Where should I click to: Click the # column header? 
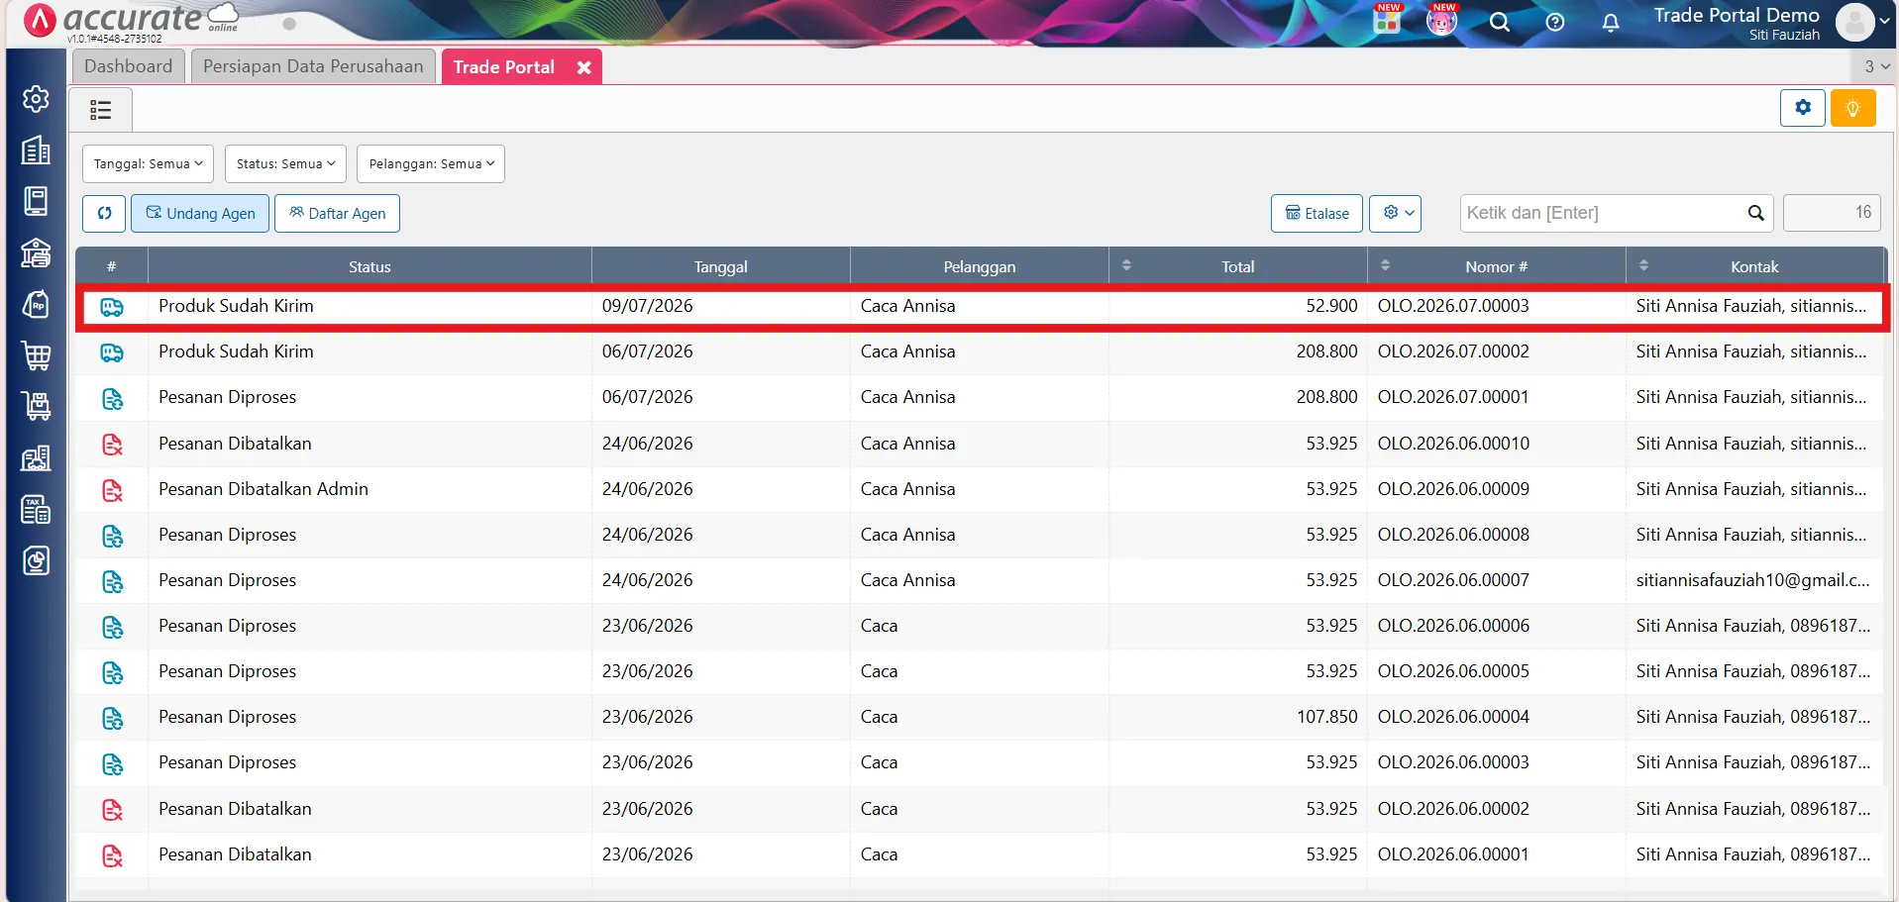click(112, 266)
